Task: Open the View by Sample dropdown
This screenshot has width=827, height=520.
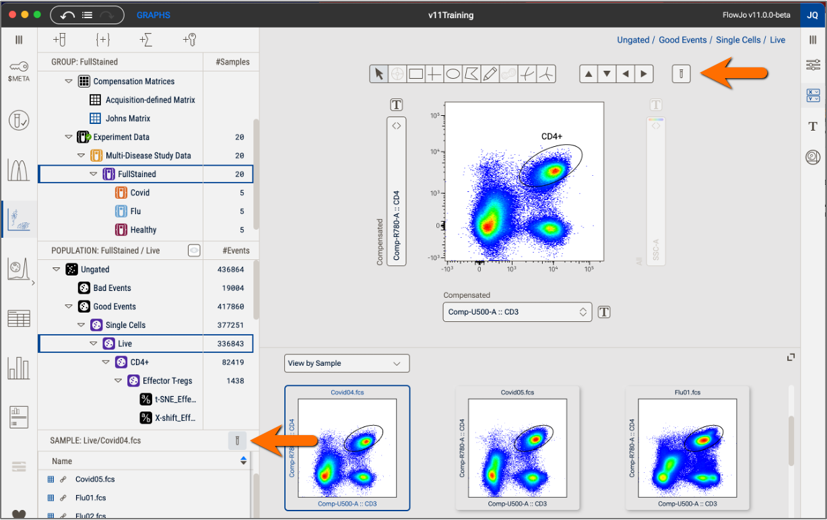Action: (346, 363)
